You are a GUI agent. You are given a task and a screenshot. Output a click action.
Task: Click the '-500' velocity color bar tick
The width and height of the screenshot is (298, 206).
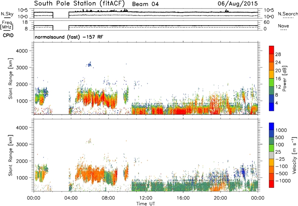(282, 174)
